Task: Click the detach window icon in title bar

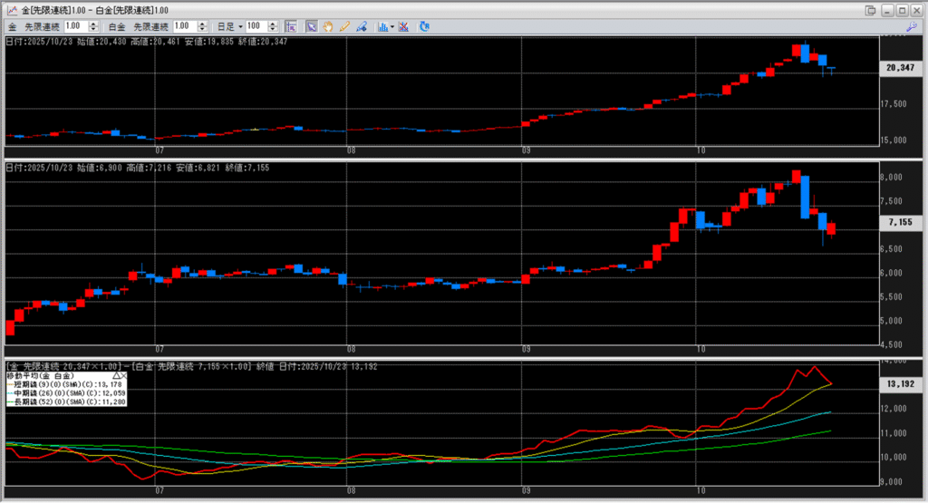Action: click(871, 9)
